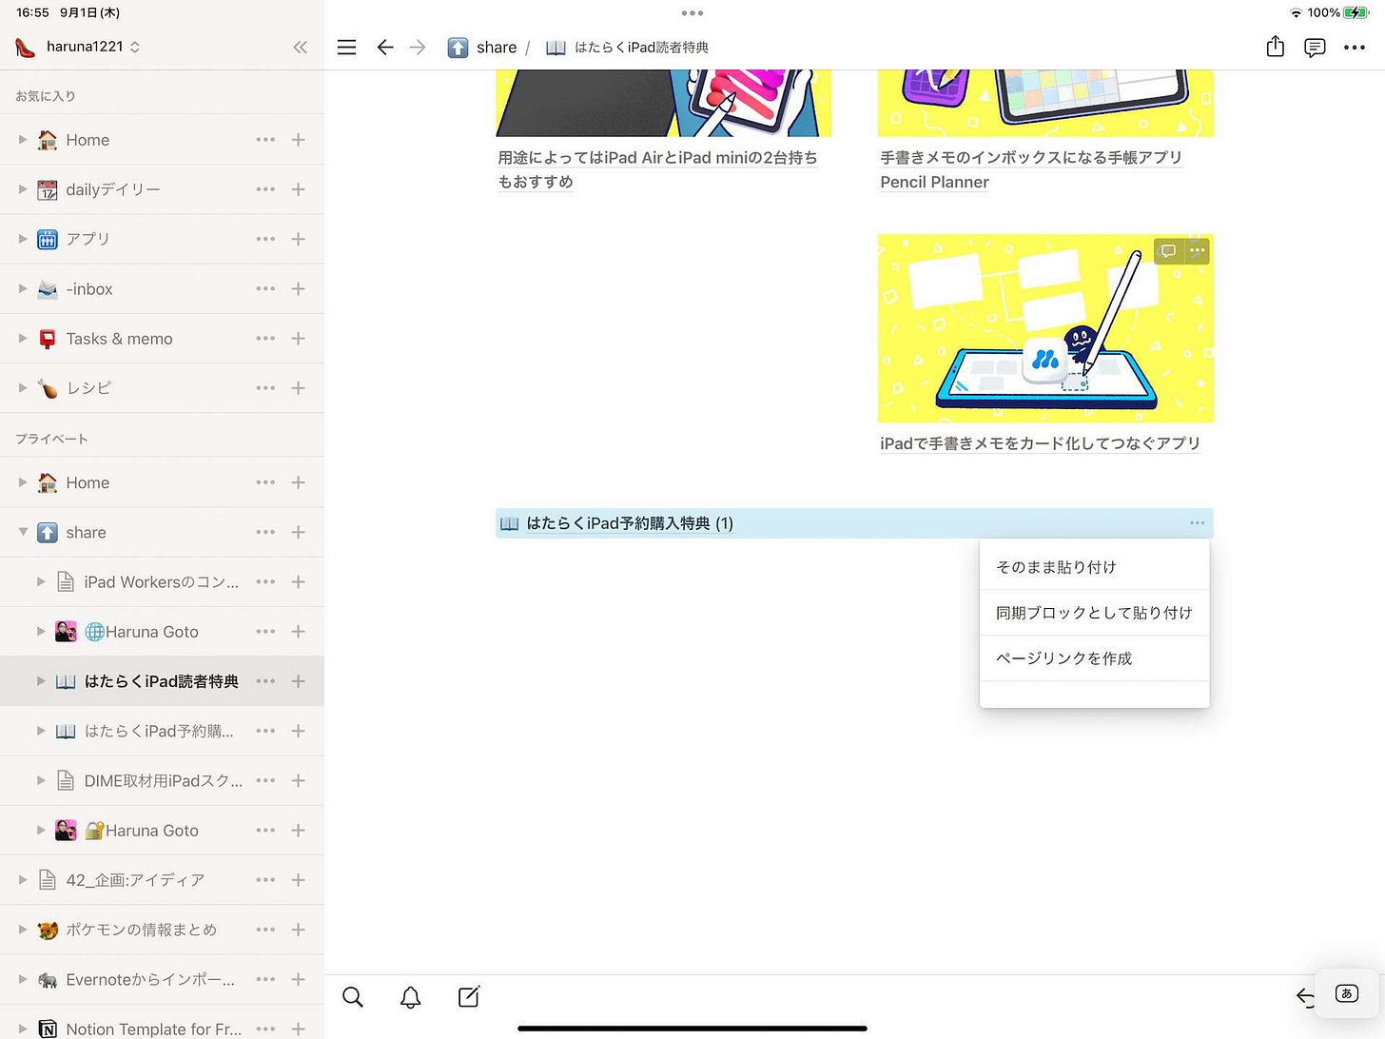Comment on the card-app image
The image size is (1385, 1039).
1168,251
